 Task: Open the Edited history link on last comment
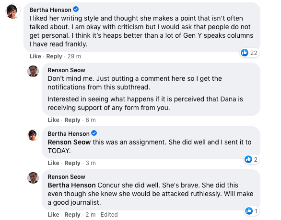click(109, 214)
